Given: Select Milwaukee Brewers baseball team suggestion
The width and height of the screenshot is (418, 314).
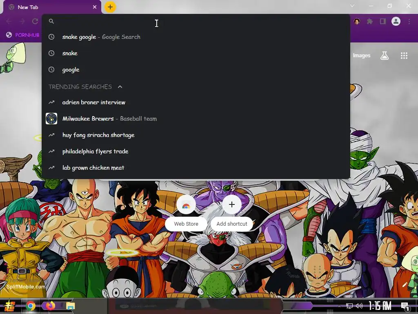Looking at the screenshot, I should tap(196, 119).
